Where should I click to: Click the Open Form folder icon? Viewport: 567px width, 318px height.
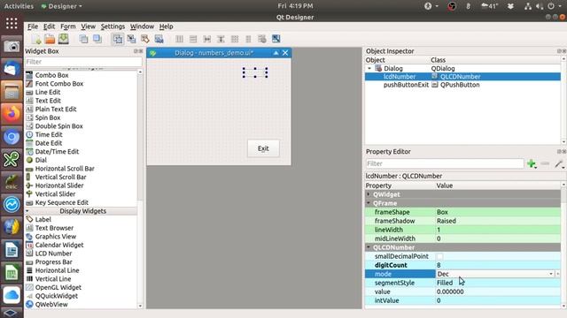click(x=50, y=39)
